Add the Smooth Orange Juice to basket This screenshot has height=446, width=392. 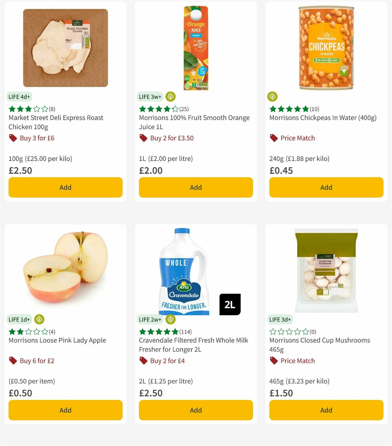click(x=195, y=187)
